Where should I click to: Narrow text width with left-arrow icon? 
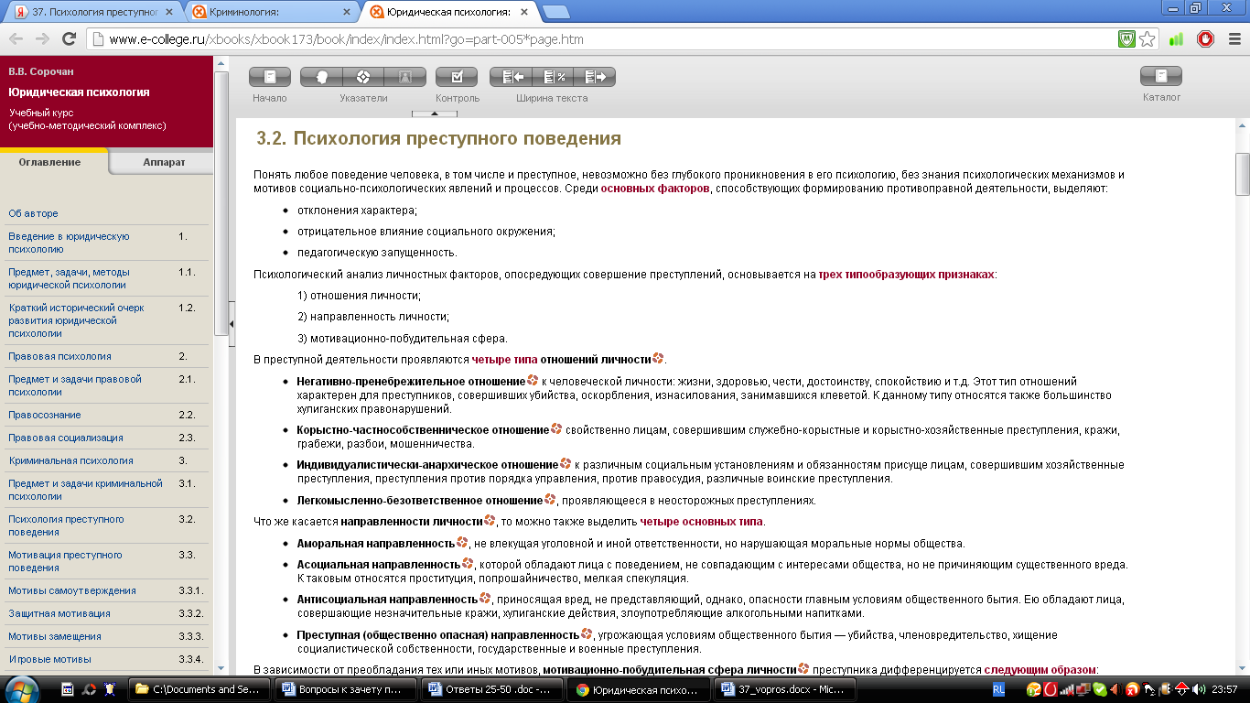(511, 77)
